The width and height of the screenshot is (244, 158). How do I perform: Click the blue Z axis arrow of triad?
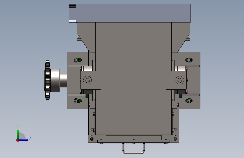(x=23, y=140)
